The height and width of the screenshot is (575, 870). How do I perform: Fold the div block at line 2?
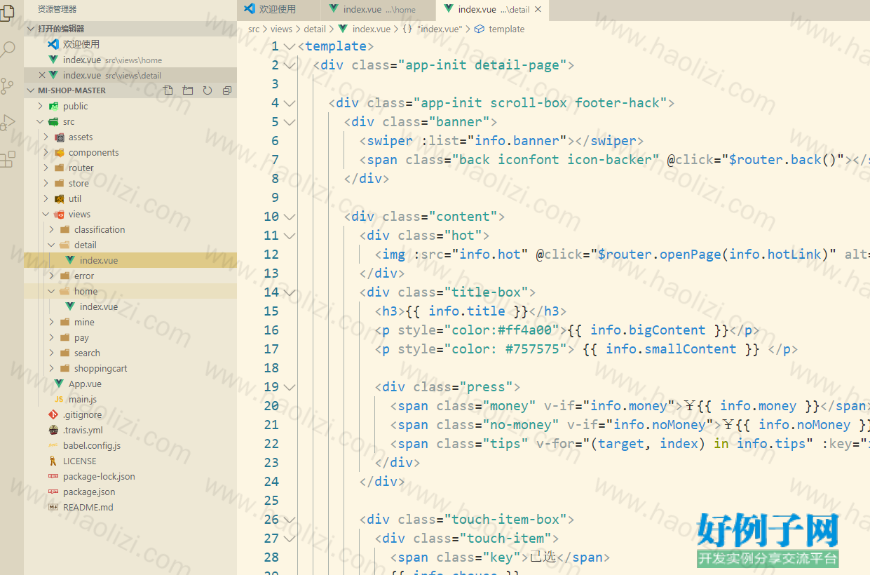pyautogui.click(x=290, y=65)
